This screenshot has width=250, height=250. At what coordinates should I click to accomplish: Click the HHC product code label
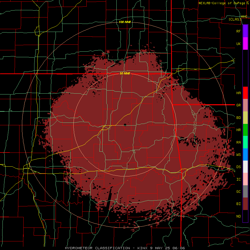pyautogui.click(x=244, y=17)
